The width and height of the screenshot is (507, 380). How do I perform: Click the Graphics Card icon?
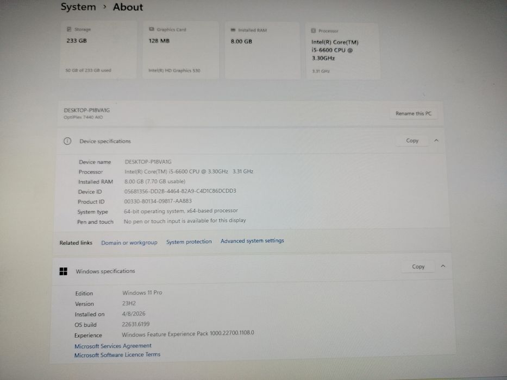click(x=151, y=29)
